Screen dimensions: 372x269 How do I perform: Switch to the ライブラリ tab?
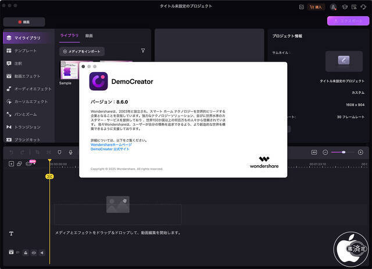[x=69, y=36]
